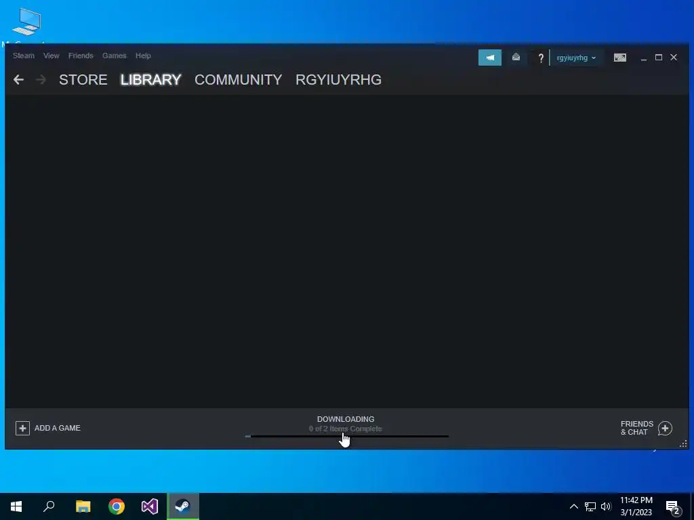This screenshot has width=694, height=520.
Task: Open the Steam menu
Action: click(x=24, y=56)
